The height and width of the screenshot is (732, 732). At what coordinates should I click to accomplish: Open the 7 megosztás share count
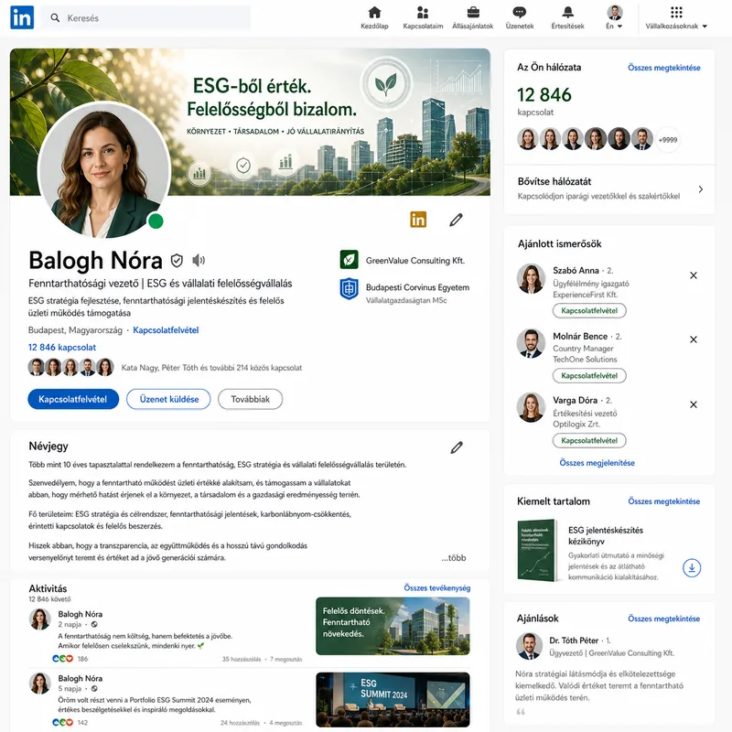[286, 659]
